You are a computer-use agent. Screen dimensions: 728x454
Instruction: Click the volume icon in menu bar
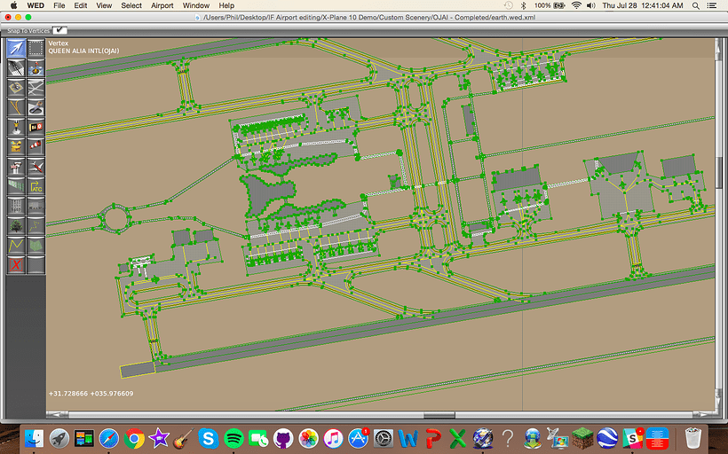point(591,5)
